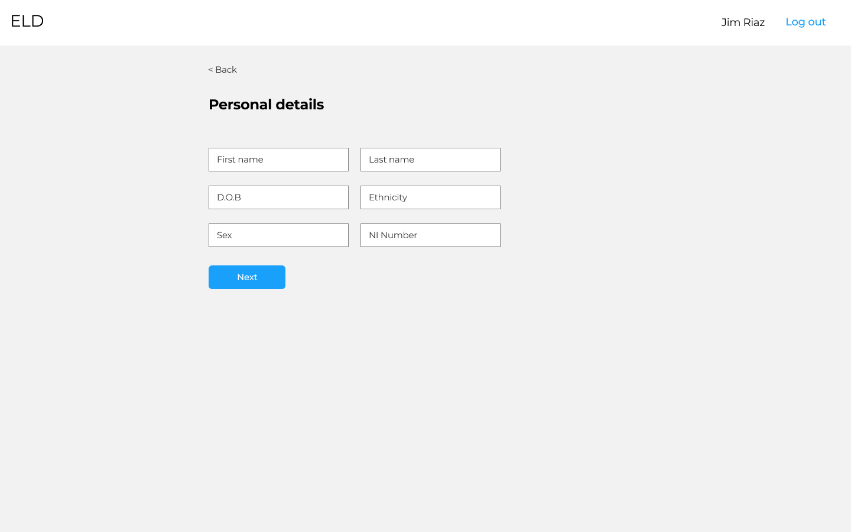851x532 pixels.
Task: Click the Personal details heading
Action: [266, 105]
